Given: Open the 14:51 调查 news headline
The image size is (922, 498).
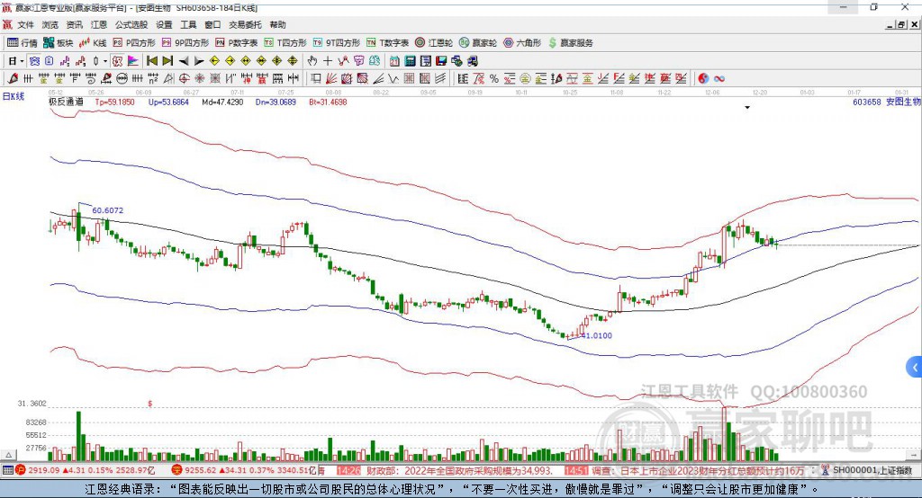Looking at the screenshot, I should tap(684, 470).
